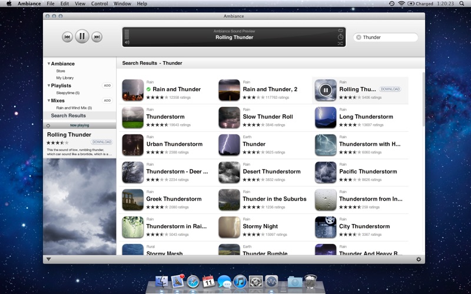
Task: Download Rolling Thunder from Now playing panel
Action: pos(102,142)
